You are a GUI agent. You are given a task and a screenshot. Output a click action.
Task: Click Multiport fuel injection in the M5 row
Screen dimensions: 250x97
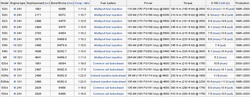tap(108, 57)
